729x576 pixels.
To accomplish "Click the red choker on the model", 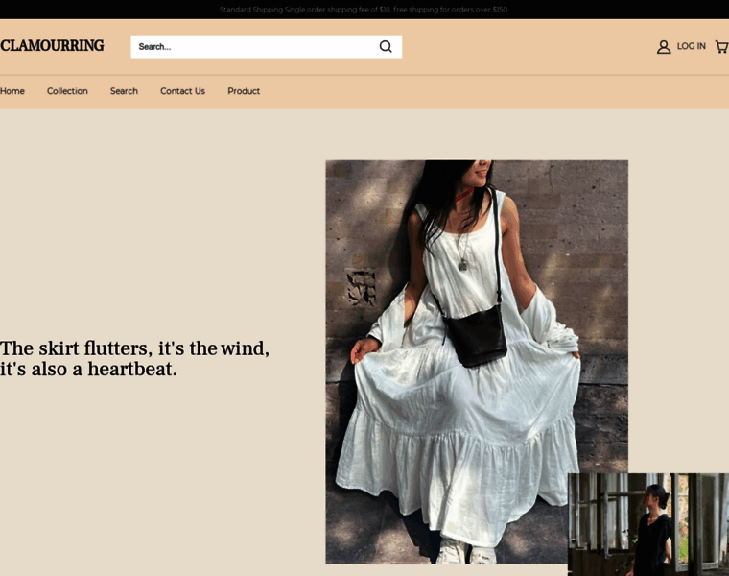I will [x=463, y=195].
